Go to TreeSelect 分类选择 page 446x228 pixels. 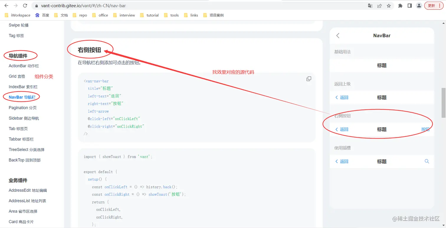[27, 149]
